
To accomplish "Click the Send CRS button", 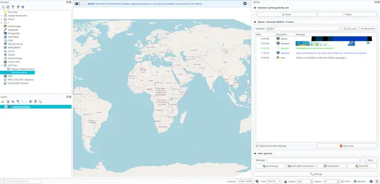I will click(362, 166).
